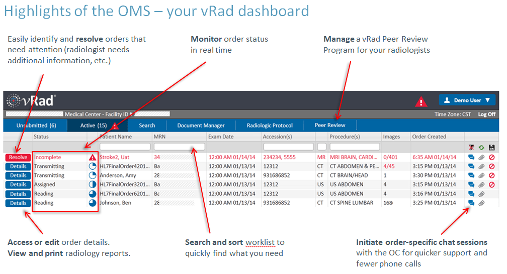Click the Accession(s) filter input field
Viewport: 507px width, 274px height.
click(288, 147)
